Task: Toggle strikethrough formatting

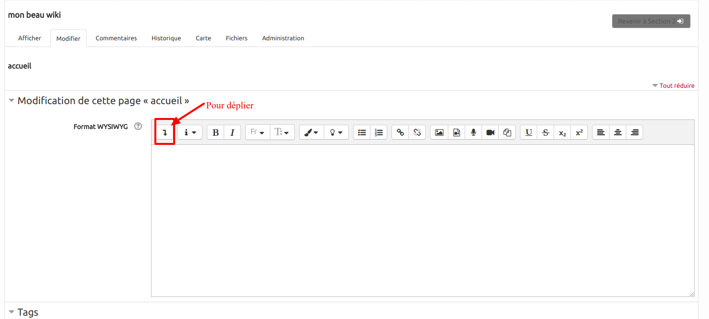Action: (545, 132)
